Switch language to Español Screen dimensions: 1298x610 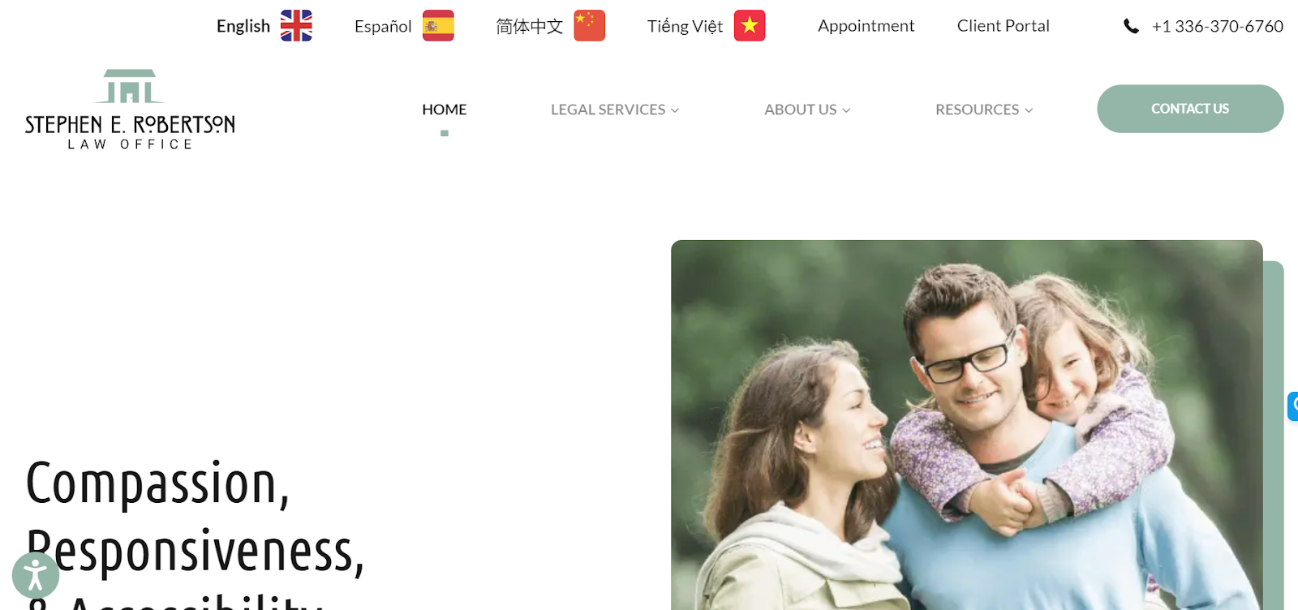(x=383, y=26)
